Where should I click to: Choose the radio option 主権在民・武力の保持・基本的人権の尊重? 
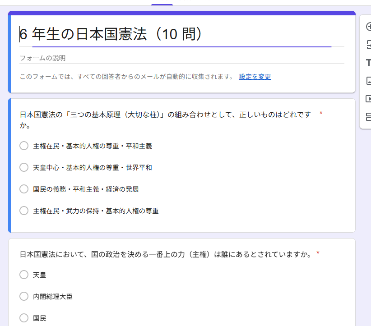click(24, 211)
